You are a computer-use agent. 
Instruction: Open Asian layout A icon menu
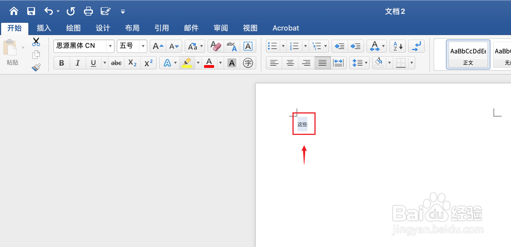tap(376, 46)
